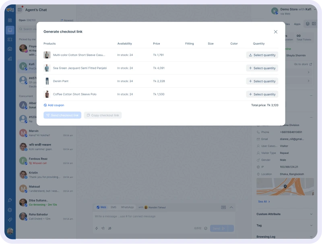Click the See All link under visitor details
Image resolution: width=322 pixels, height=244 pixels.
(264, 201)
